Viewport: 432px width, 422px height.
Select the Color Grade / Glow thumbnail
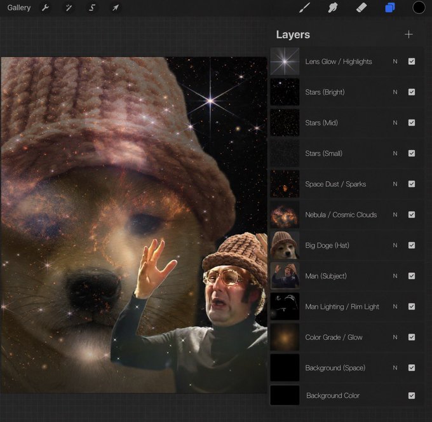[285, 337]
